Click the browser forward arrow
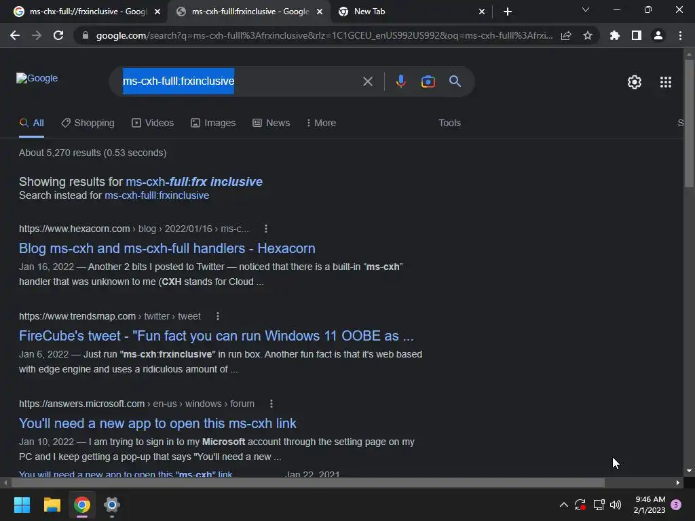The image size is (695, 521). click(x=37, y=35)
